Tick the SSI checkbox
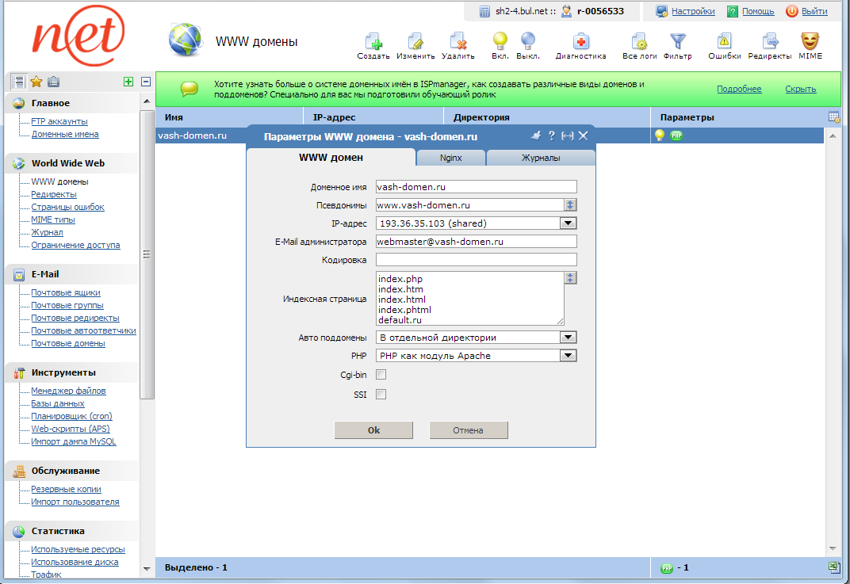Viewport: 850px width, 584px height. (x=381, y=394)
